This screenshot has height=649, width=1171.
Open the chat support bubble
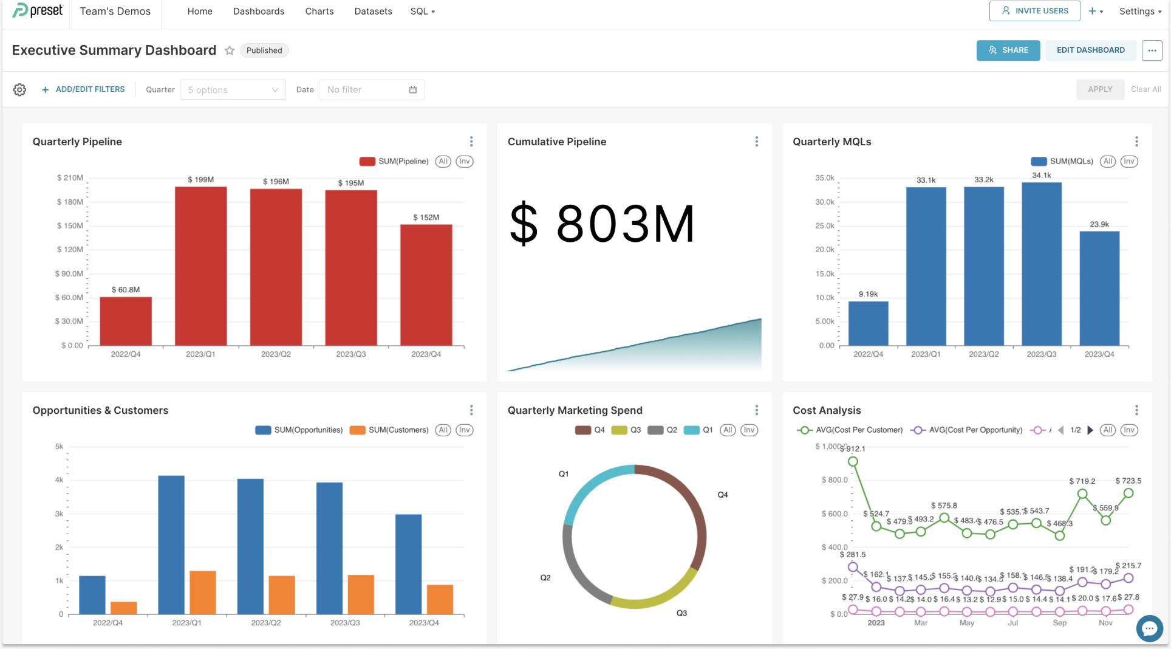coord(1149,628)
